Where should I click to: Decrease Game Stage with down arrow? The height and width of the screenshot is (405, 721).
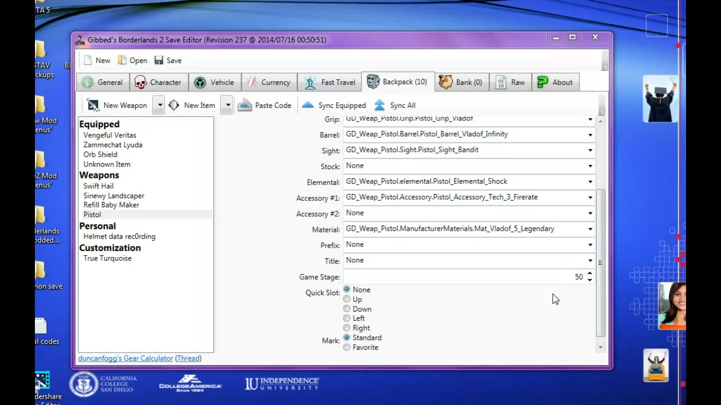tap(590, 280)
